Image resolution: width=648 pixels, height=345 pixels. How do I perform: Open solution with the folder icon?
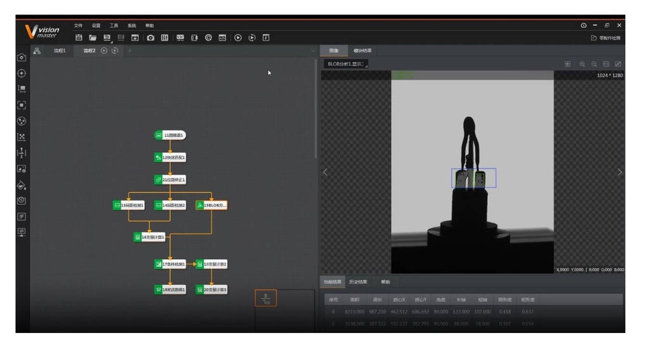click(x=92, y=38)
